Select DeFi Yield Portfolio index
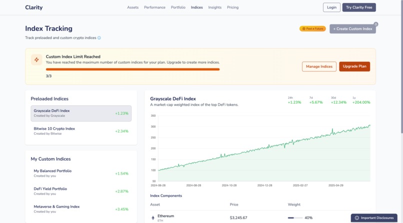Viewport: 403px width, 223px height. pyautogui.click(x=81, y=191)
